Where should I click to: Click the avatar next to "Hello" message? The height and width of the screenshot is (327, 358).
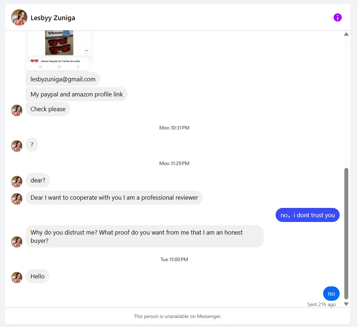17,278
